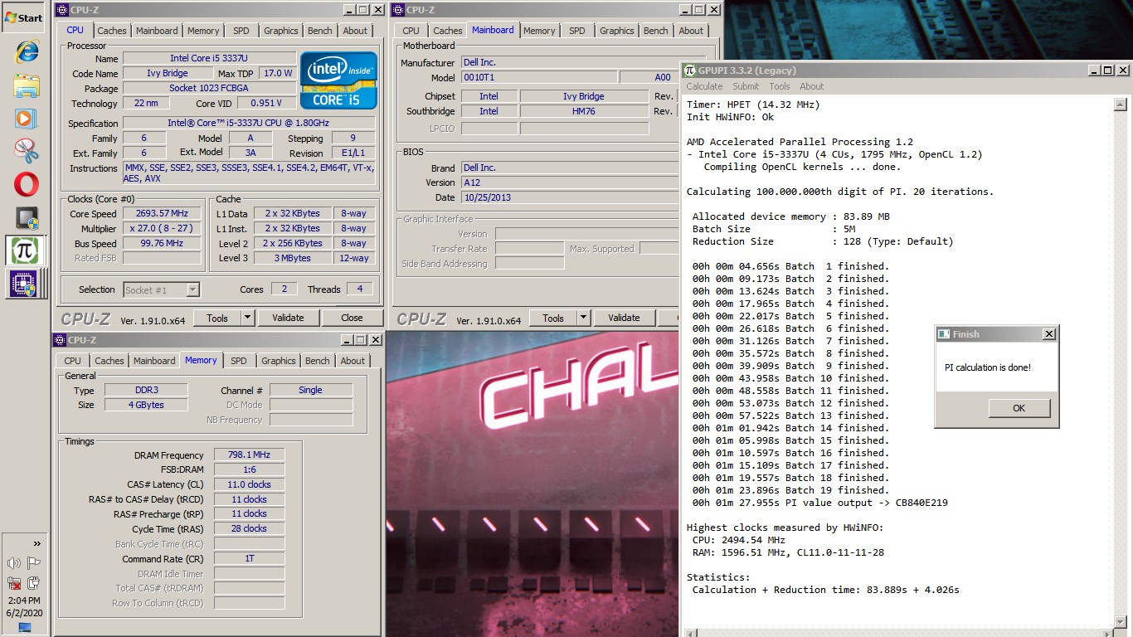Open the Tools dropdown arrow in the CPU-Z Processor window
The image size is (1133, 637).
tap(247, 318)
